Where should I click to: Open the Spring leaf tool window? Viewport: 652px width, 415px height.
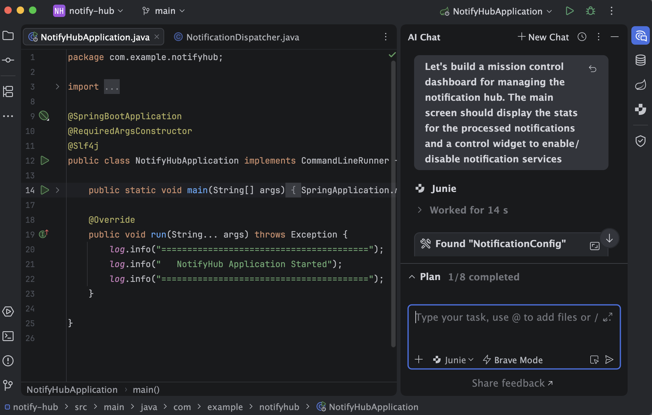(641, 85)
